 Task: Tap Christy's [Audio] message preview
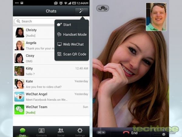coord(31,35)
